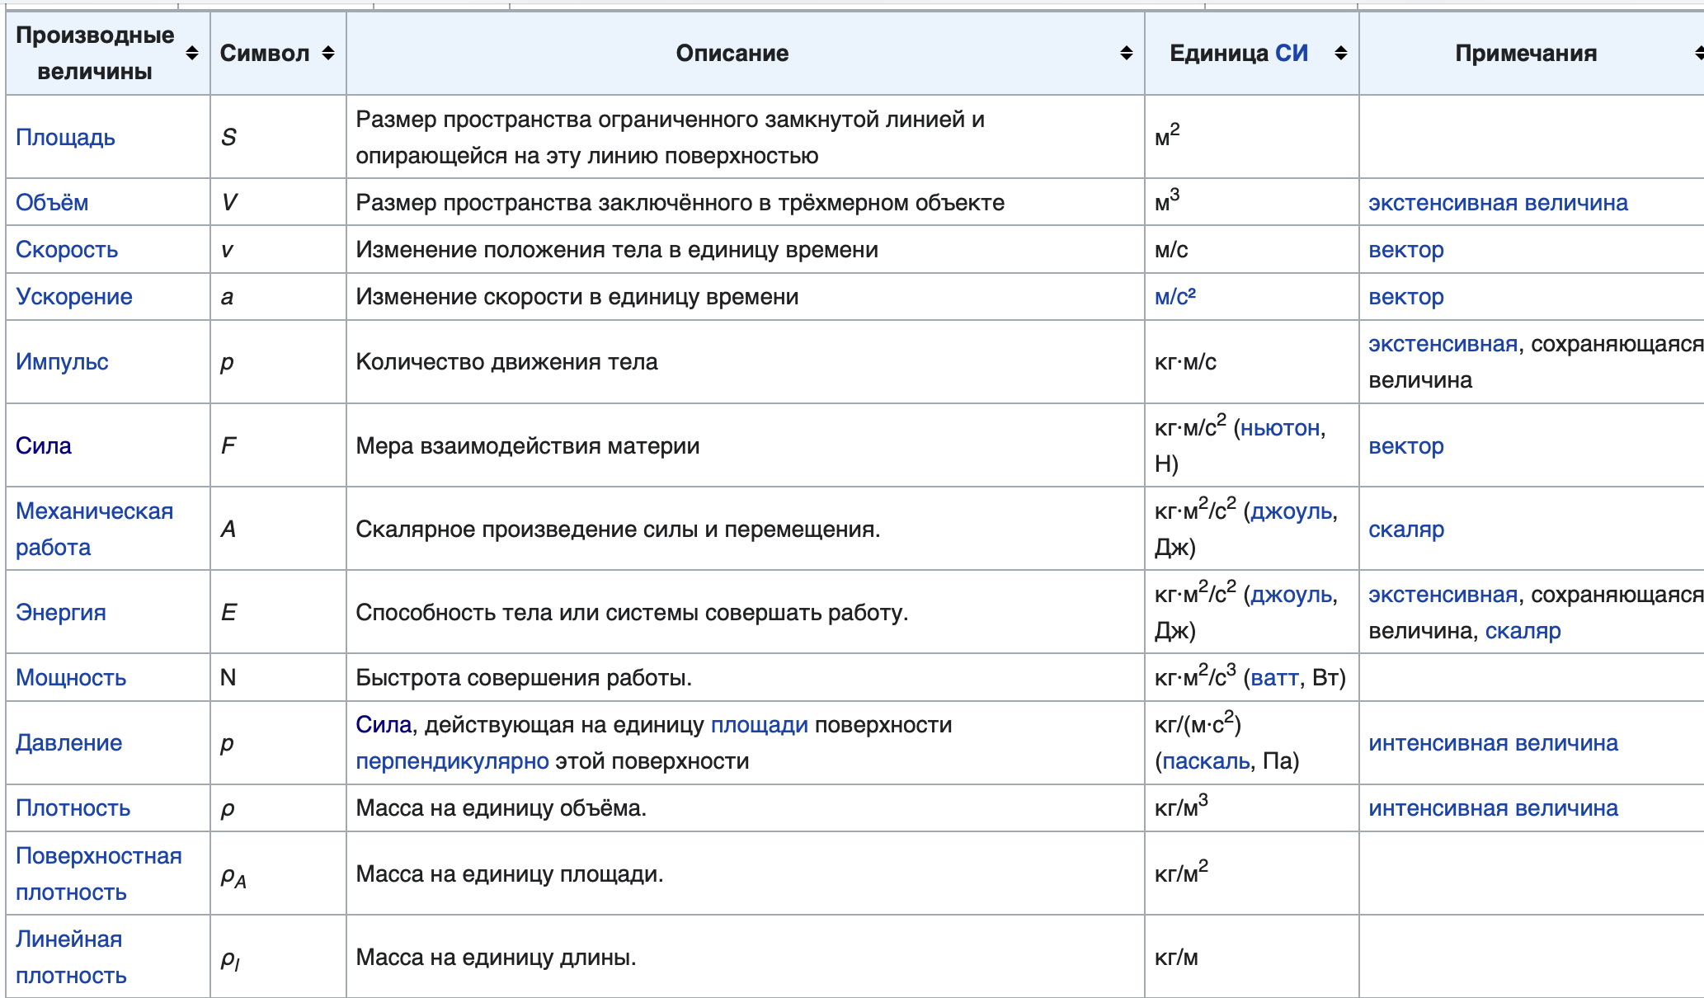Open the Поверхностная плотность link
The width and height of the screenshot is (1704, 998).
[99, 873]
